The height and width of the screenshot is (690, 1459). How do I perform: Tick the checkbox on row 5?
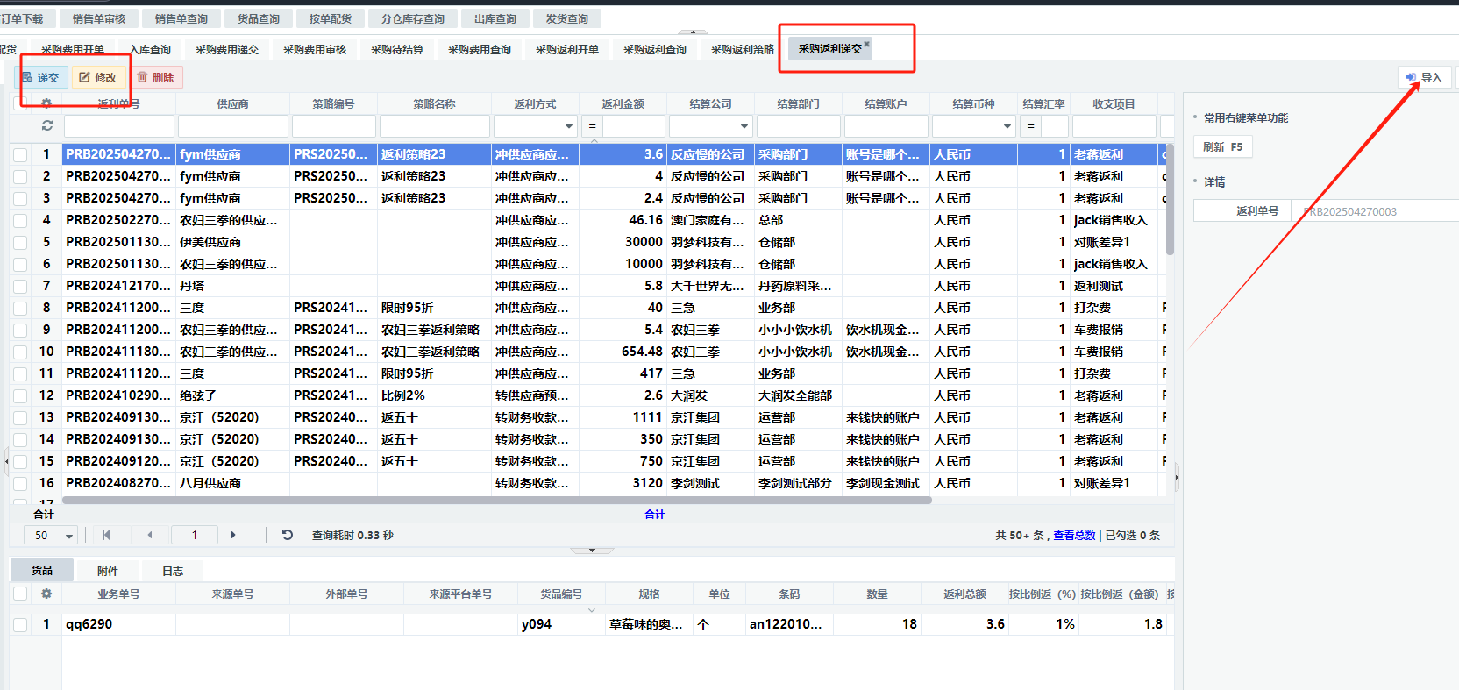20,242
